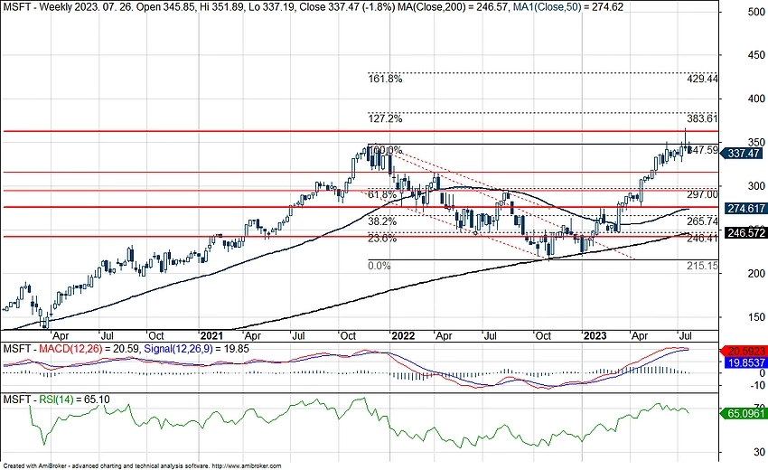Click the '30' RSI axis label
768x470 pixels.
760,452
